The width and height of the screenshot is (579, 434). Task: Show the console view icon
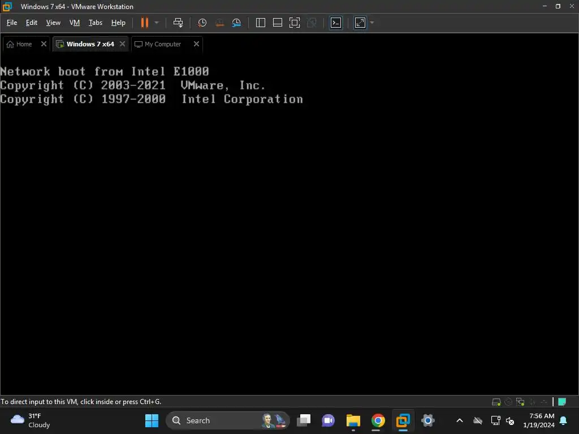(x=336, y=23)
